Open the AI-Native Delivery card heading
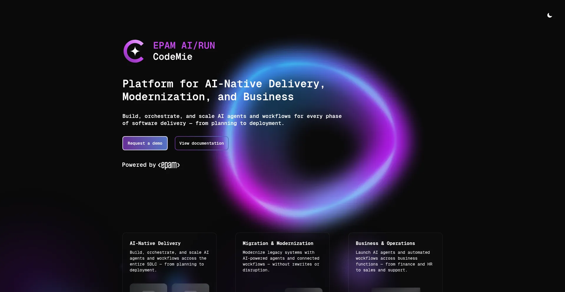The height and width of the screenshot is (292, 565). [x=155, y=243]
